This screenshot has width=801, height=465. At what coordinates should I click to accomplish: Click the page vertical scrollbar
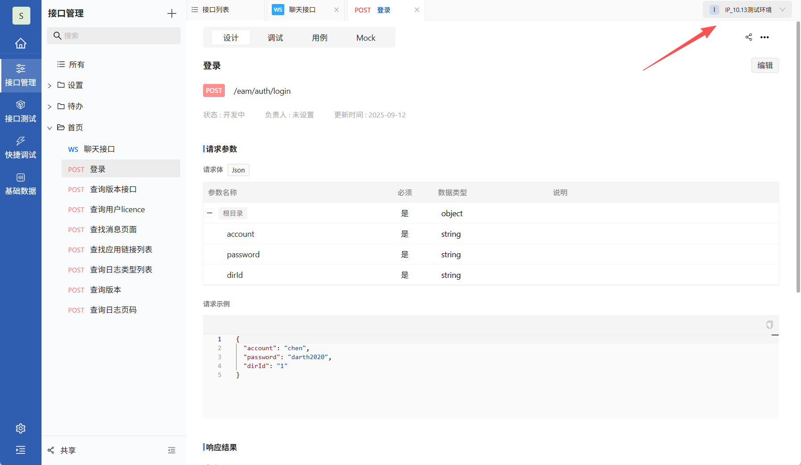[798, 157]
